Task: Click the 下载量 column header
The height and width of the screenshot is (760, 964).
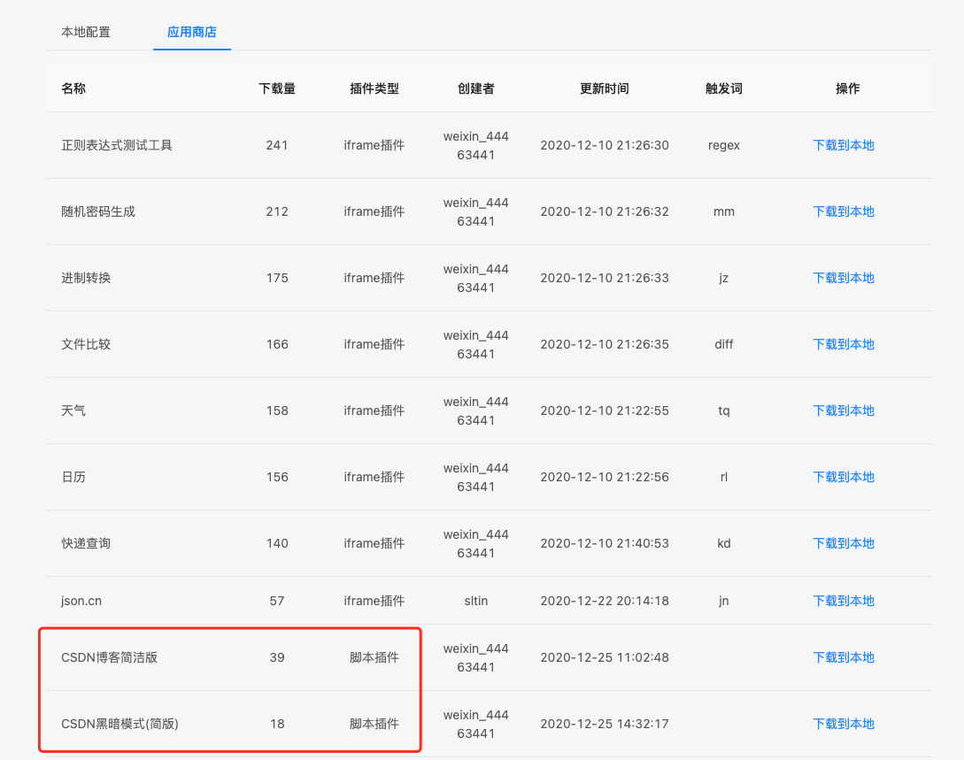Action: (x=277, y=88)
